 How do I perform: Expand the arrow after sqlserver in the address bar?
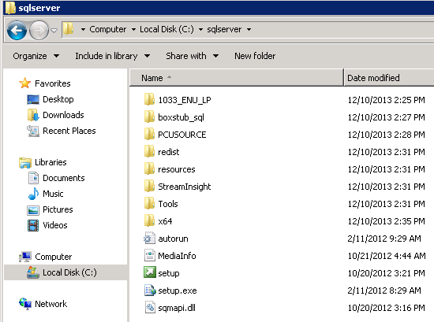click(249, 29)
